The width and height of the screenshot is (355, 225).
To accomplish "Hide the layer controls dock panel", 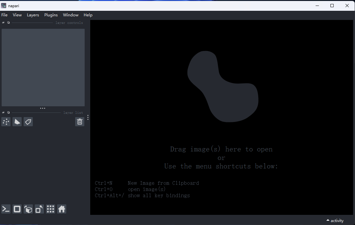I will pyautogui.click(x=3, y=23).
